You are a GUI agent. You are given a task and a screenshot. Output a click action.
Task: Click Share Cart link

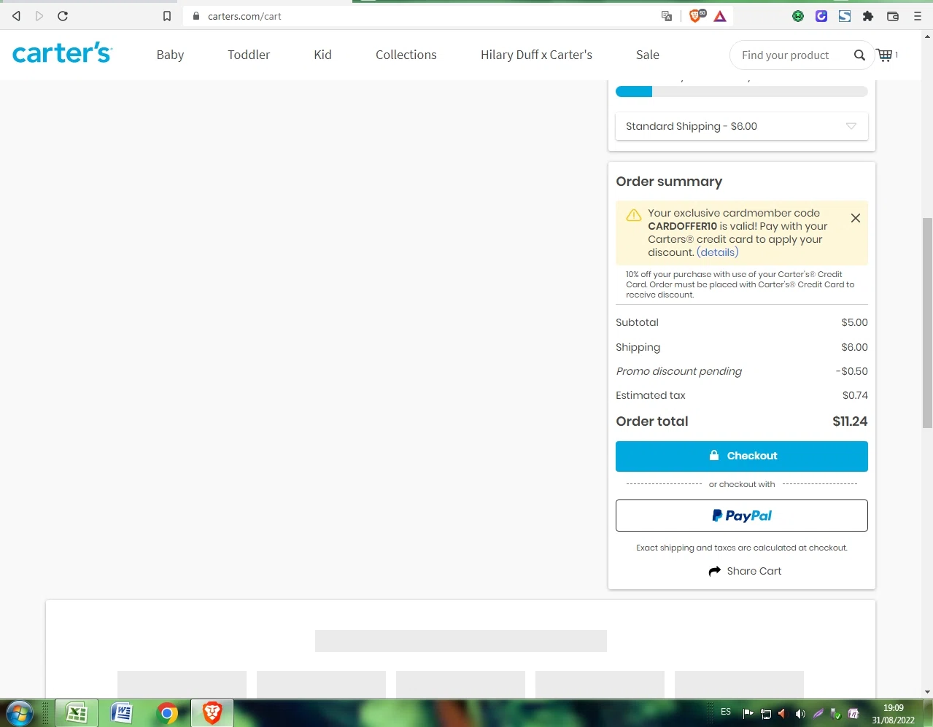point(754,571)
